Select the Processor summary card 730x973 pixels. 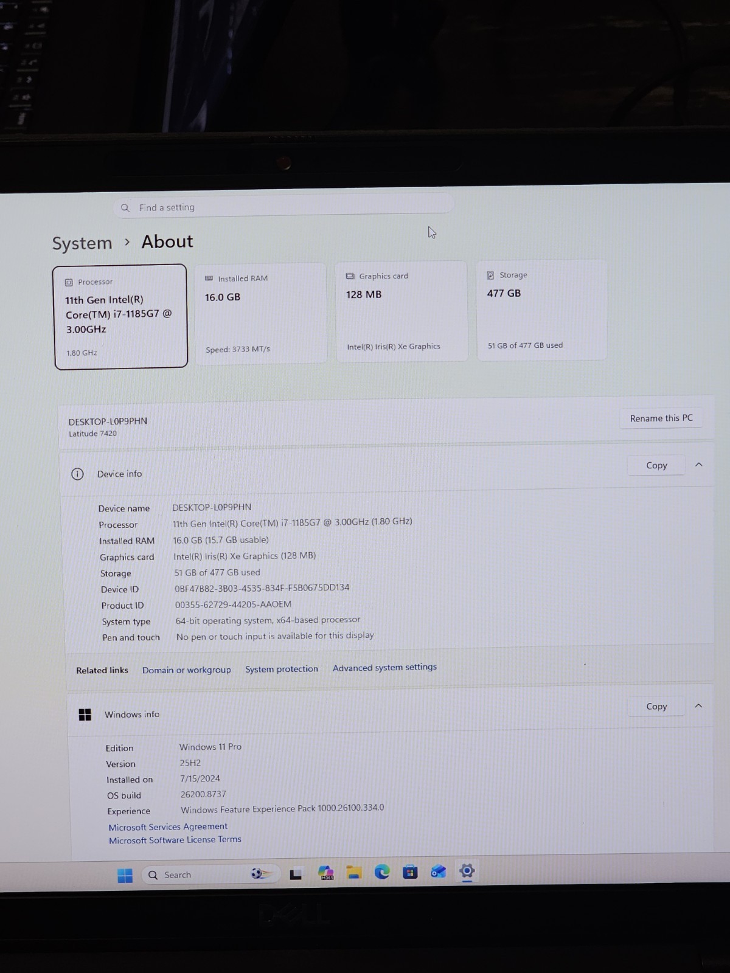click(120, 316)
